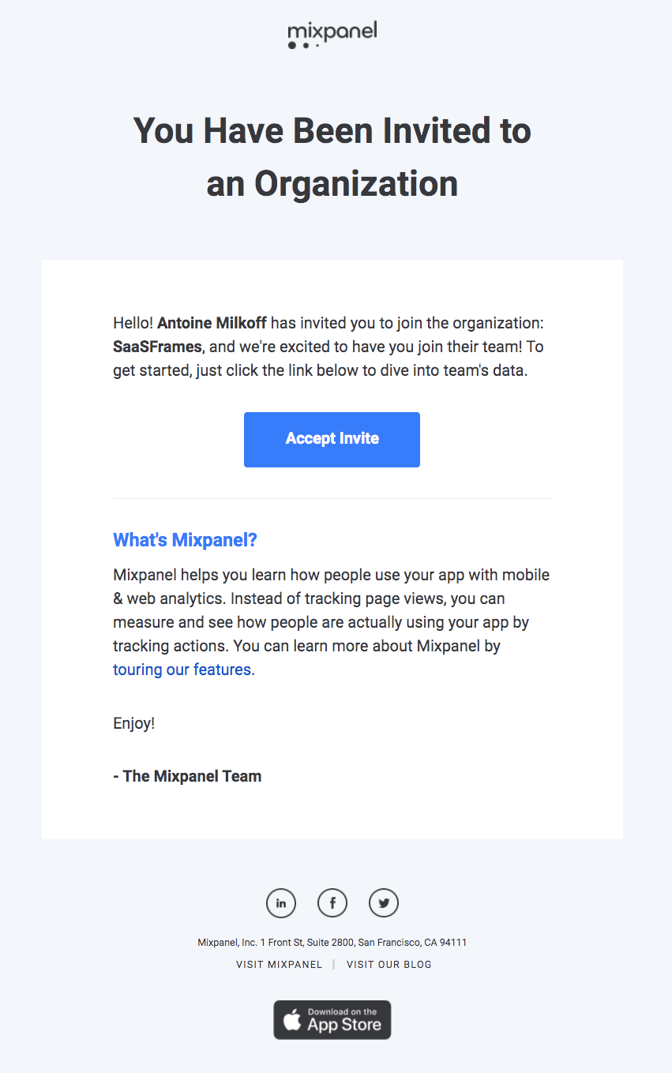672x1073 pixels.
Task: Click the 'What's Mixpanel?' heading
Action: click(x=185, y=539)
